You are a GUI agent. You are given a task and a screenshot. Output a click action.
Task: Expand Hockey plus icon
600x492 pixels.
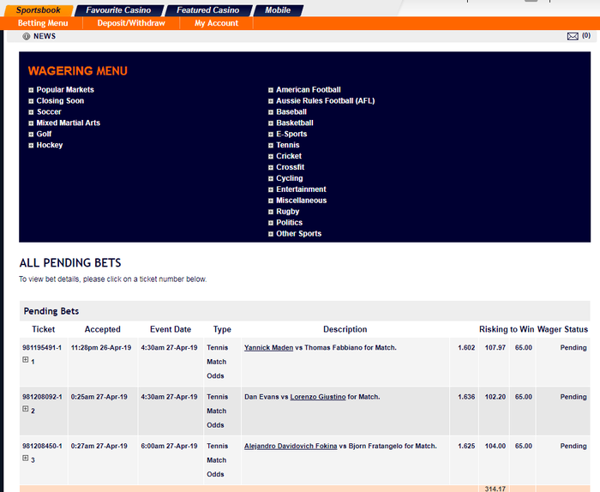[x=31, y=146]
